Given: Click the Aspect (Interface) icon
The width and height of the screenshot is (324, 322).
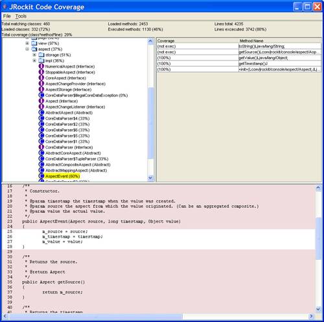Looking at the screenshot, I should (41, 101).
